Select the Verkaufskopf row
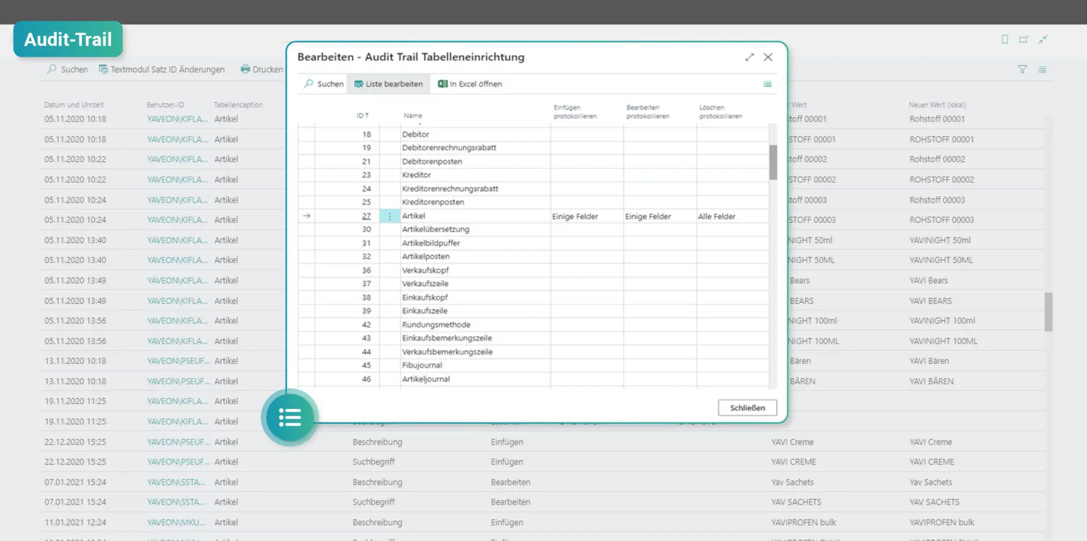 click(533, 270)
